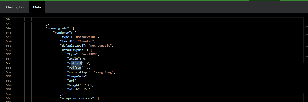Click line number 555 in gutter
Viewport: 308px width, 102px height.
click(x=9, y=63)
